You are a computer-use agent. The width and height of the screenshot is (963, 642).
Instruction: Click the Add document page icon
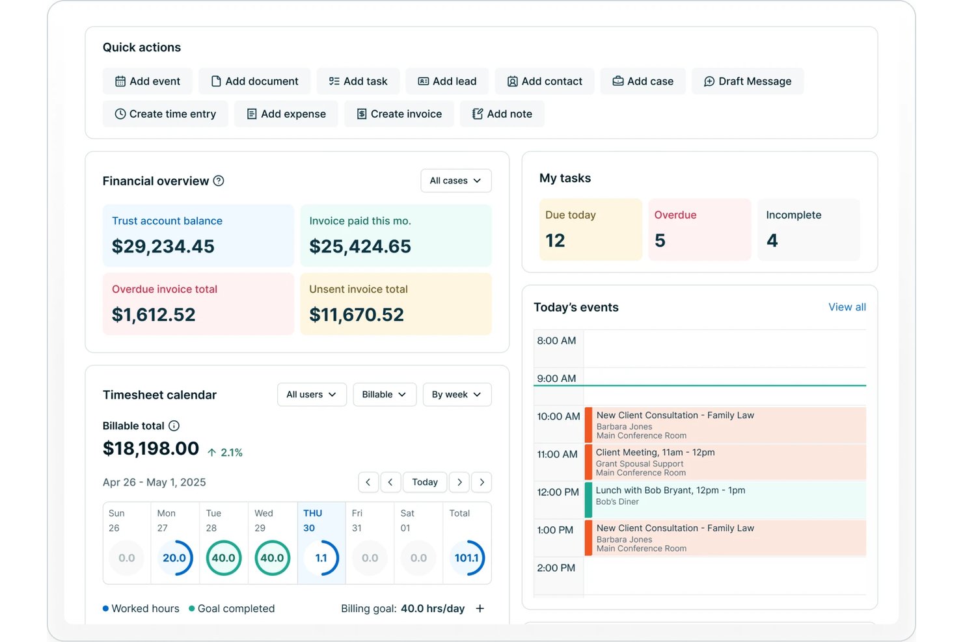point(216,81)
